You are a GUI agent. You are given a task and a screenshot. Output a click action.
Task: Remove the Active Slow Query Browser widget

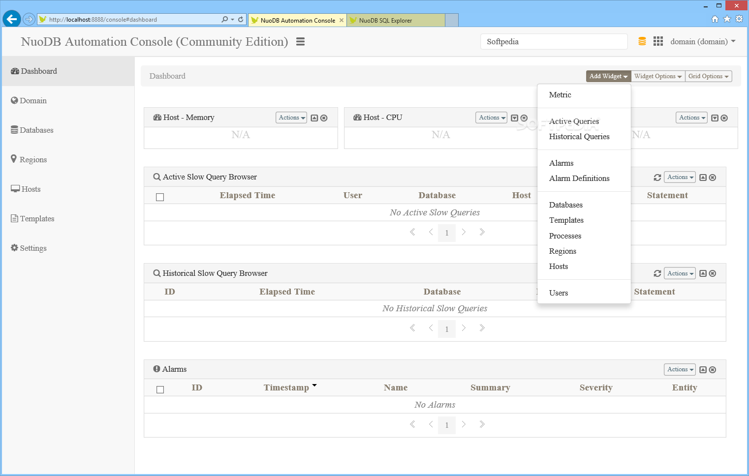point(713,178)
